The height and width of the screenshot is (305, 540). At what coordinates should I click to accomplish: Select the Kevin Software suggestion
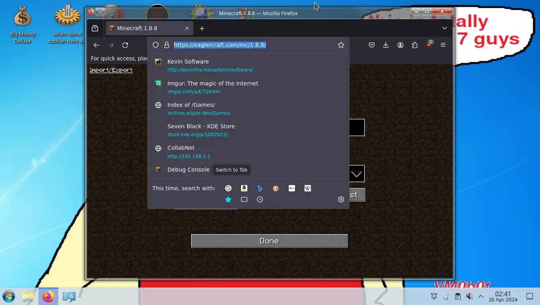(x=248, y=66)
